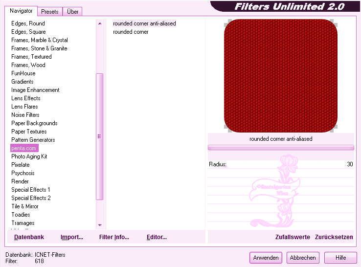Select Psychosis category
361x267 pixels.
(x=23, y=173)
